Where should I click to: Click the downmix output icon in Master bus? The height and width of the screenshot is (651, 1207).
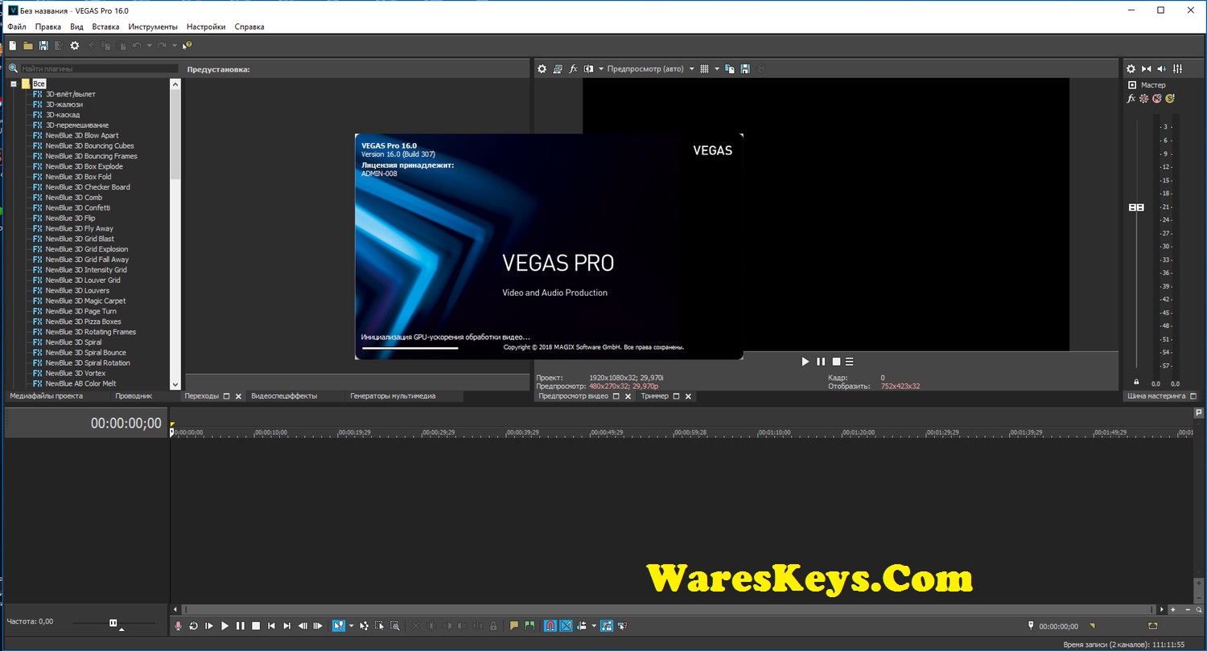click(x=1147, y=69)
